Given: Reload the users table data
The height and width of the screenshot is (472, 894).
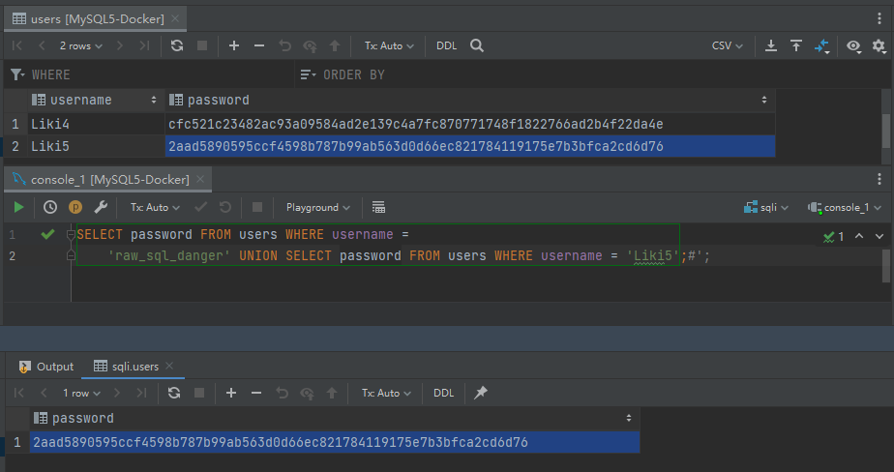Looking at the screenshot, I should point(176,45).
